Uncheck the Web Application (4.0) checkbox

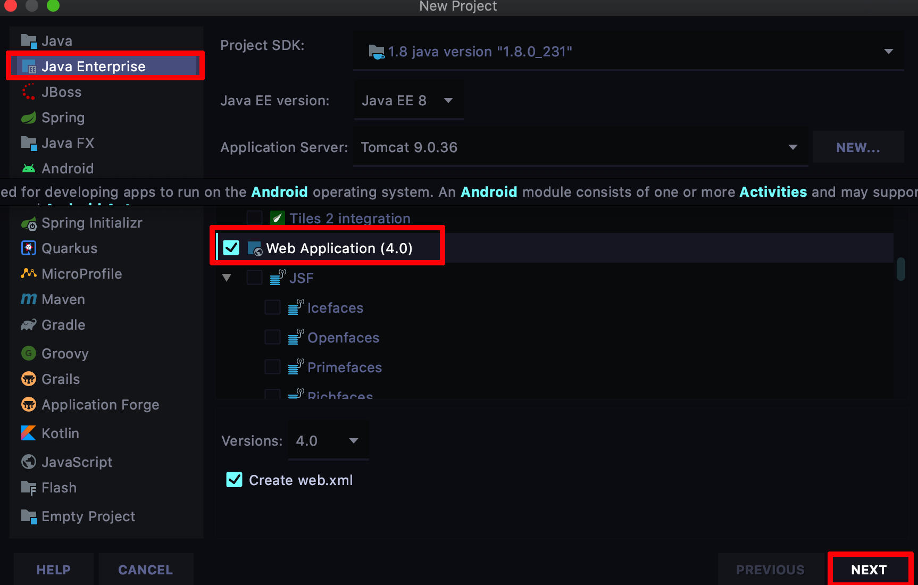(231, 248)
